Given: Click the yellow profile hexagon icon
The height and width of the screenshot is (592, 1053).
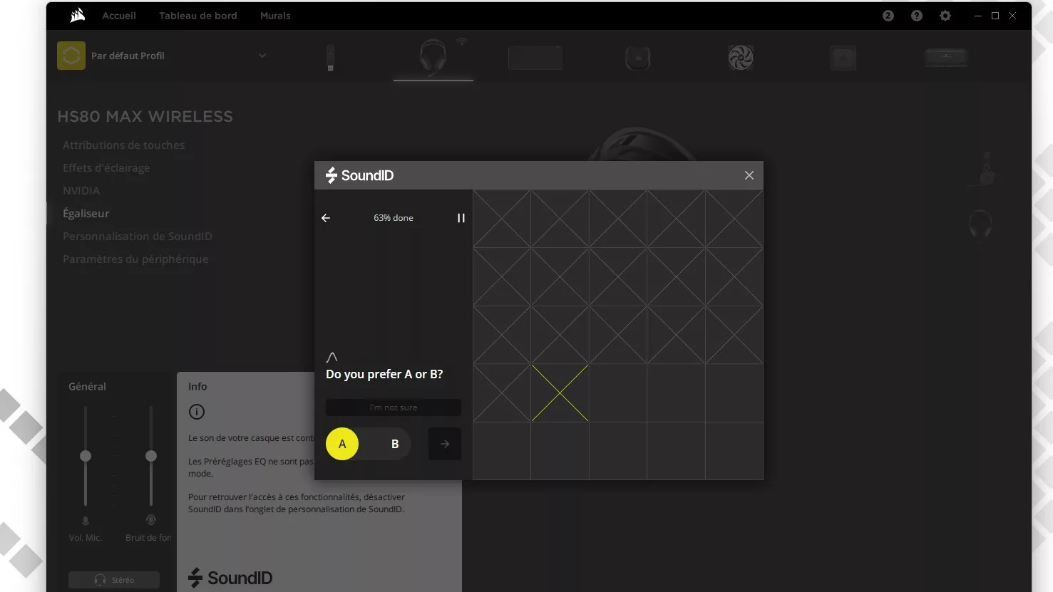Looking at the screenshot, I should coord(71,56).
